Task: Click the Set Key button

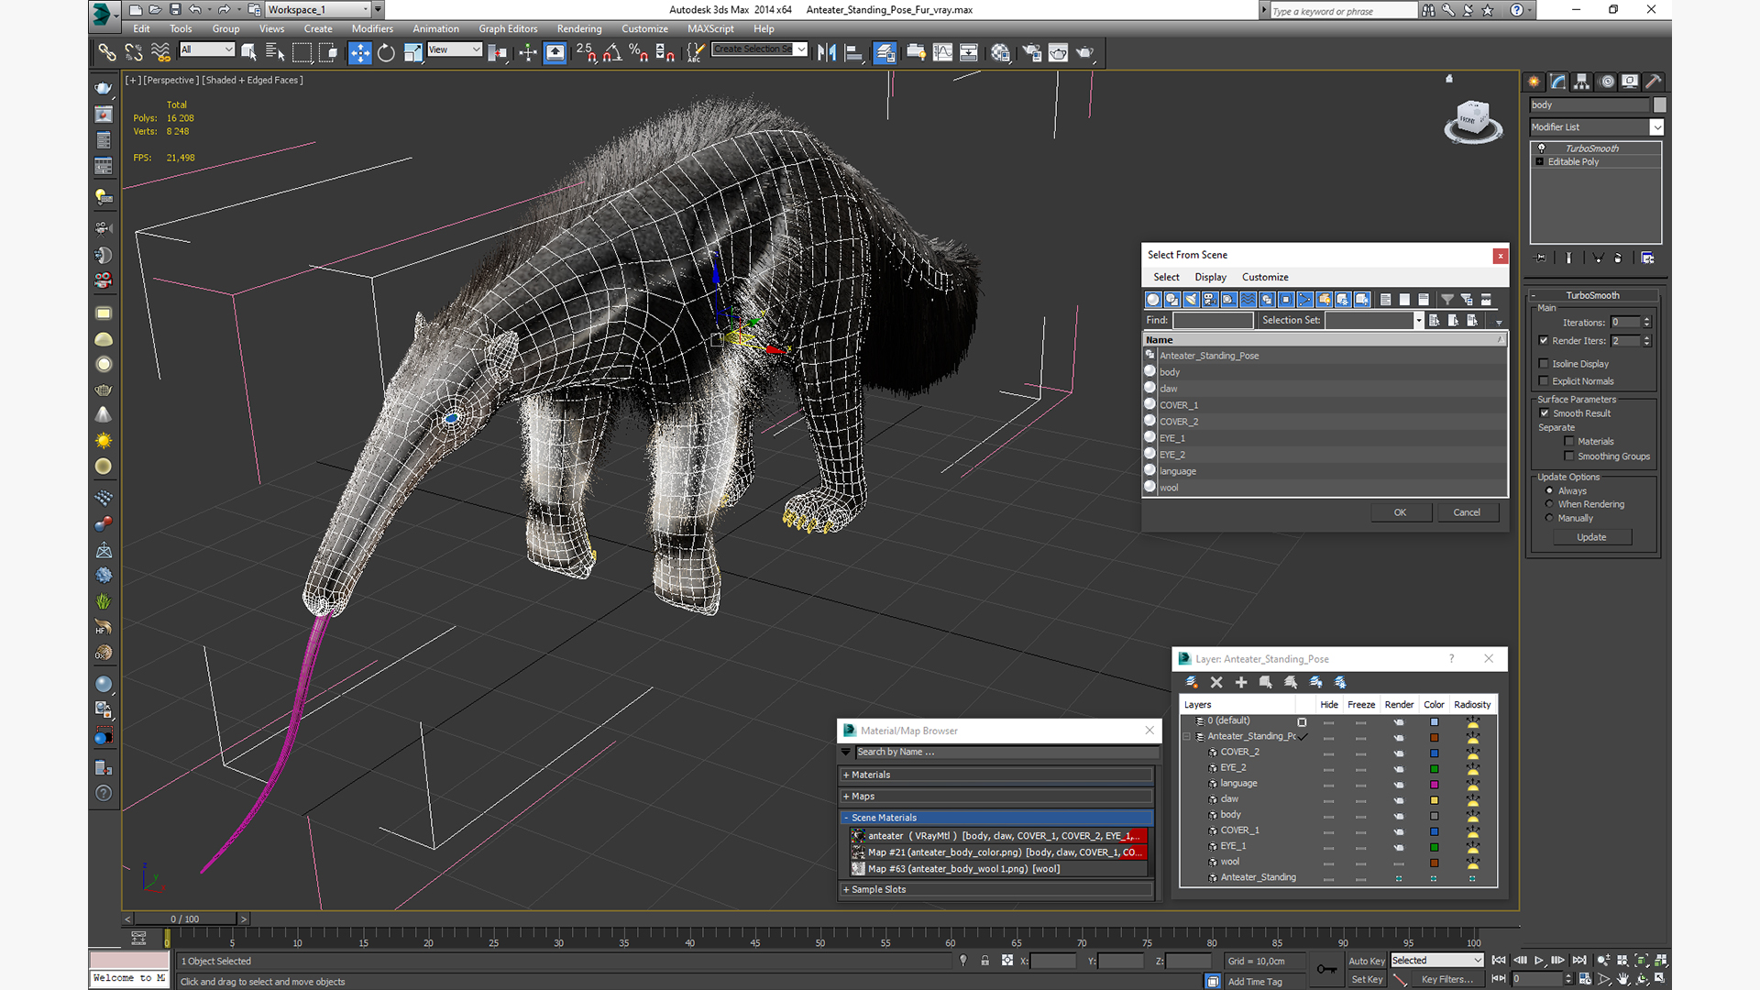Action: 1366,980
